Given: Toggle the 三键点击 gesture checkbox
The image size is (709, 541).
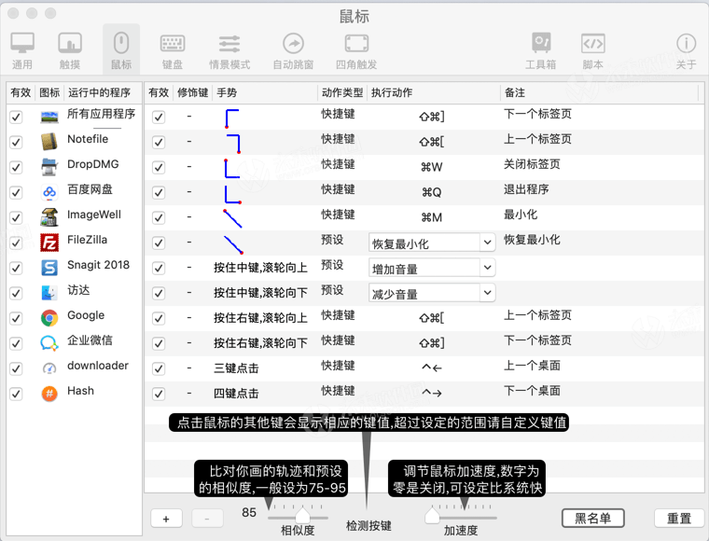Looking at the screenshot, I should [159, 368].
